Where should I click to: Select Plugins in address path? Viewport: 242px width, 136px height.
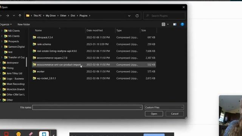pos(83,15)
